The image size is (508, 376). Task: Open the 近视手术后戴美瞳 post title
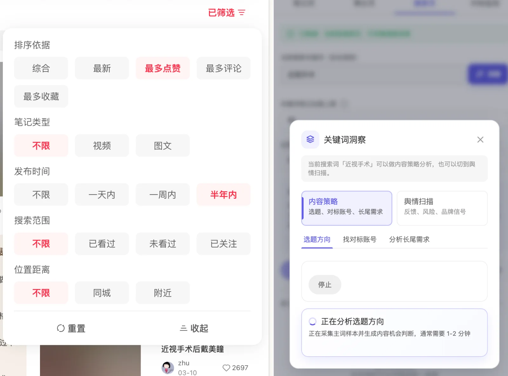point(193,349)
